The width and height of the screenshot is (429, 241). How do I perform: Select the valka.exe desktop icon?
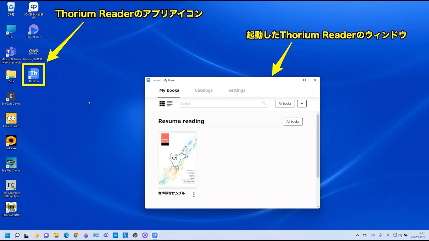(11, 143)
